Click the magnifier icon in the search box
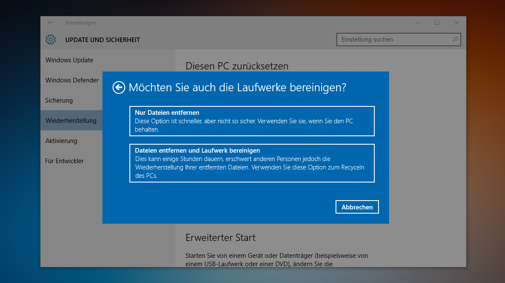Screen dimensions: 505x283 (455, 40)
